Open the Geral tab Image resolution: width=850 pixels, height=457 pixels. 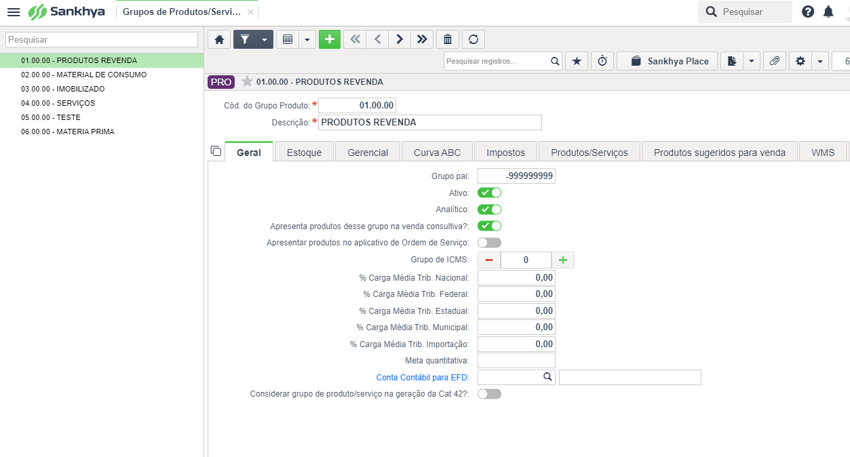click(x=249, y=152)
